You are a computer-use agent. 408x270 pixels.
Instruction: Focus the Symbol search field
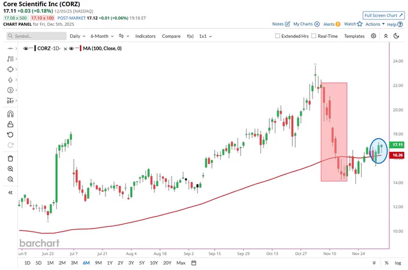[37, 36]
